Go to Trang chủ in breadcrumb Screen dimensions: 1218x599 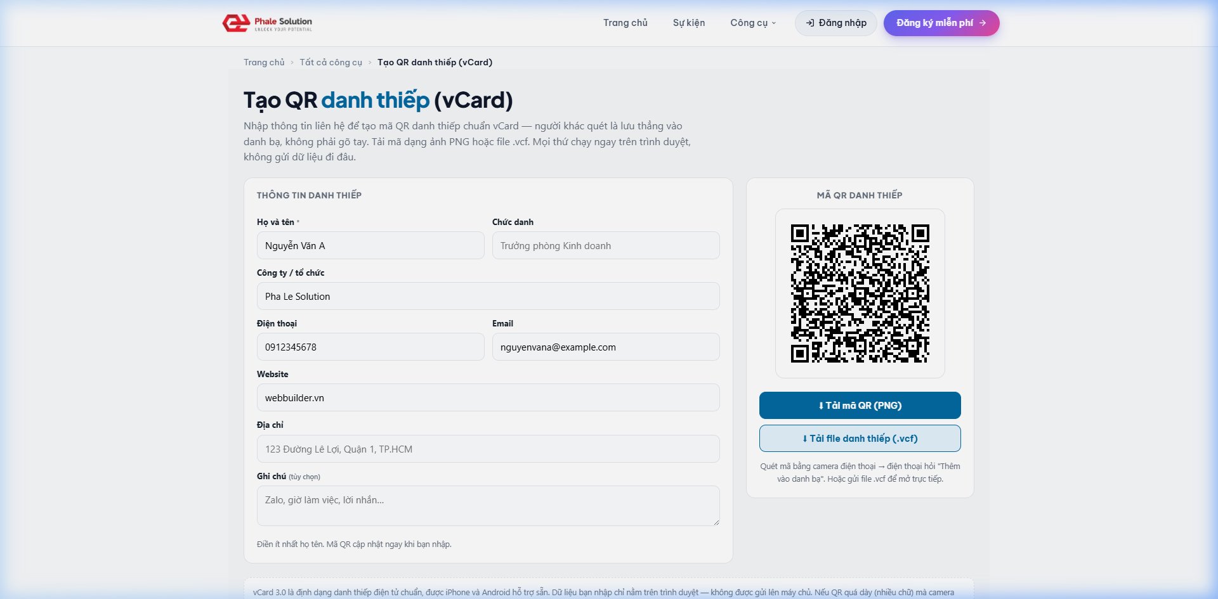(x=264, y=62)
